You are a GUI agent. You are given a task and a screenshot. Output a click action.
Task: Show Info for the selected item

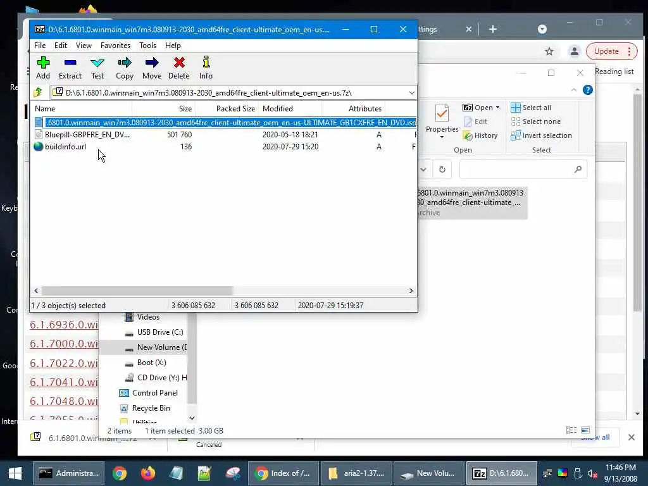[x=206, y=68]
